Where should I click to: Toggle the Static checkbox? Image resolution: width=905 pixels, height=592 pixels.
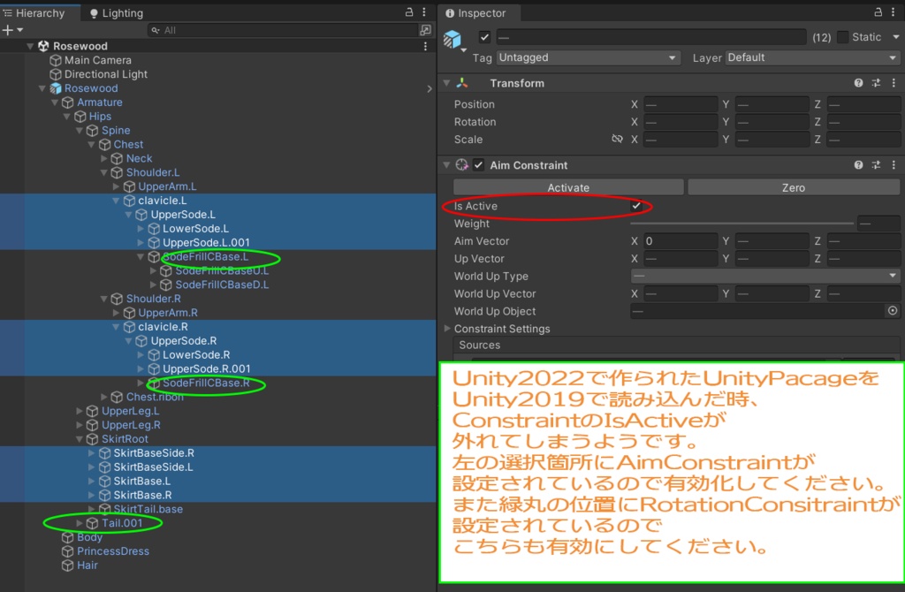click(x=842, y=37)
